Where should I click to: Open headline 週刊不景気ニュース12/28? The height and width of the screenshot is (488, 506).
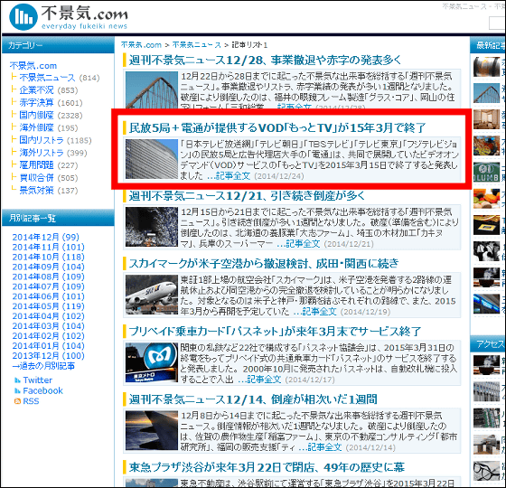(x=265, y=61)
